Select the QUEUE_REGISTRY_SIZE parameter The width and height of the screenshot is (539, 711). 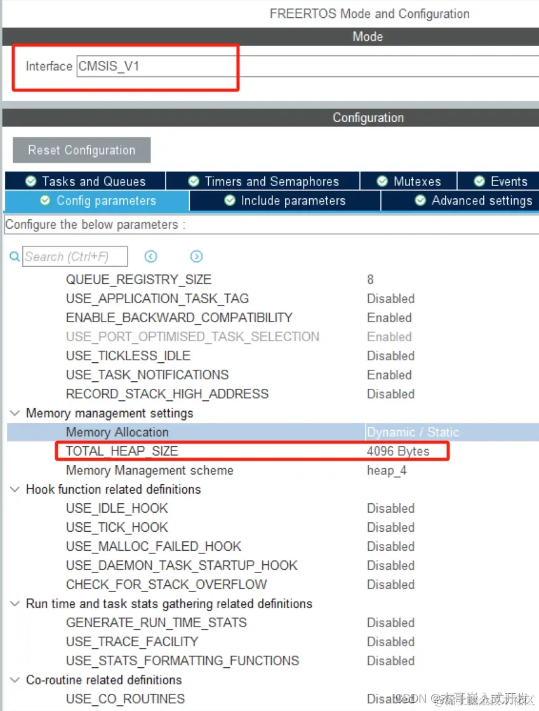click(x=138, y=280)
